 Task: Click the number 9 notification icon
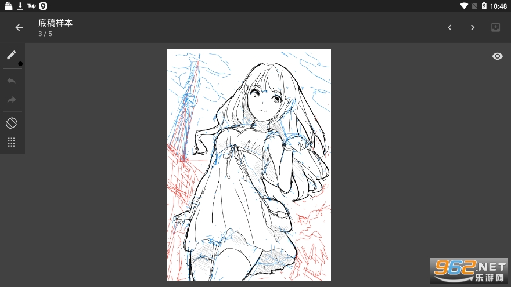43,6
